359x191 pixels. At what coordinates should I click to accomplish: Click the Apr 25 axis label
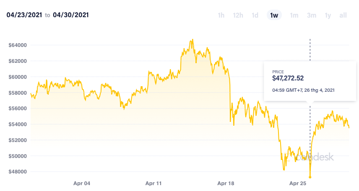pos(298,183)
